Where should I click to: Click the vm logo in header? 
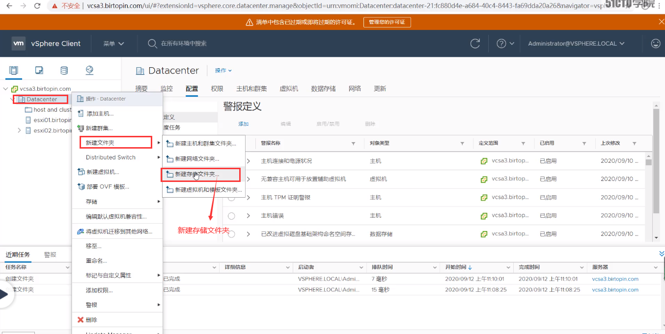19,43
